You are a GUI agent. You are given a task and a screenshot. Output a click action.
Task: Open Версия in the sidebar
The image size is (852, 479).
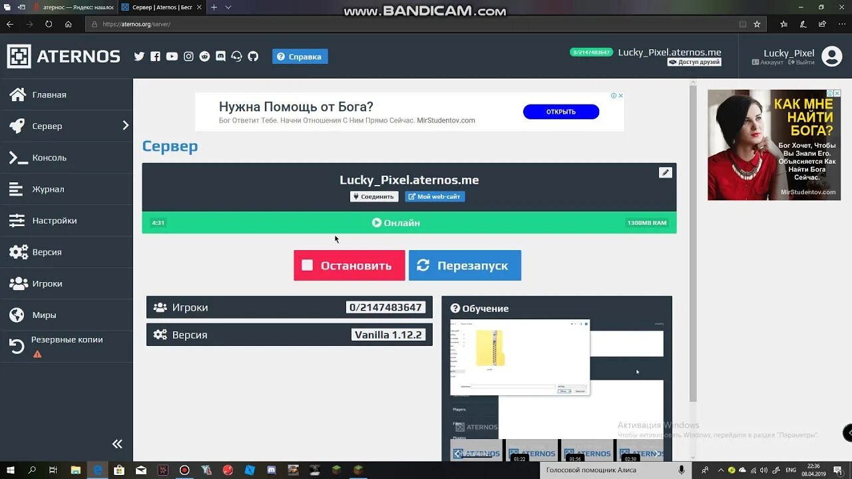(67, 252)
